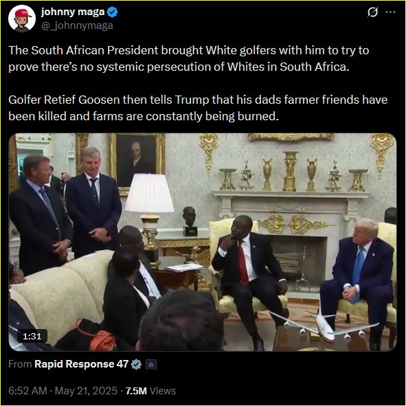The width and height of the screenshot is (406, 406).
Task: Click the johnny maga display name
Action: click(x=73, y=12)
